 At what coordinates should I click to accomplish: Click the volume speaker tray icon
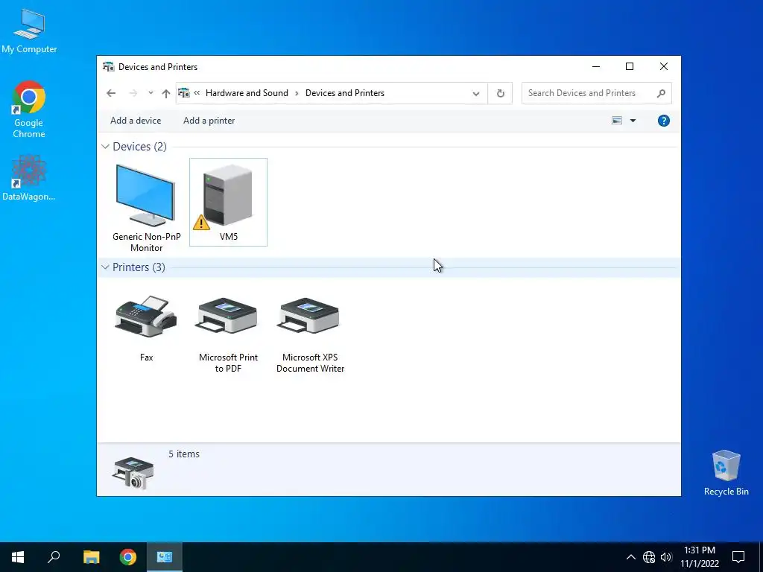[x=666, y=557]
